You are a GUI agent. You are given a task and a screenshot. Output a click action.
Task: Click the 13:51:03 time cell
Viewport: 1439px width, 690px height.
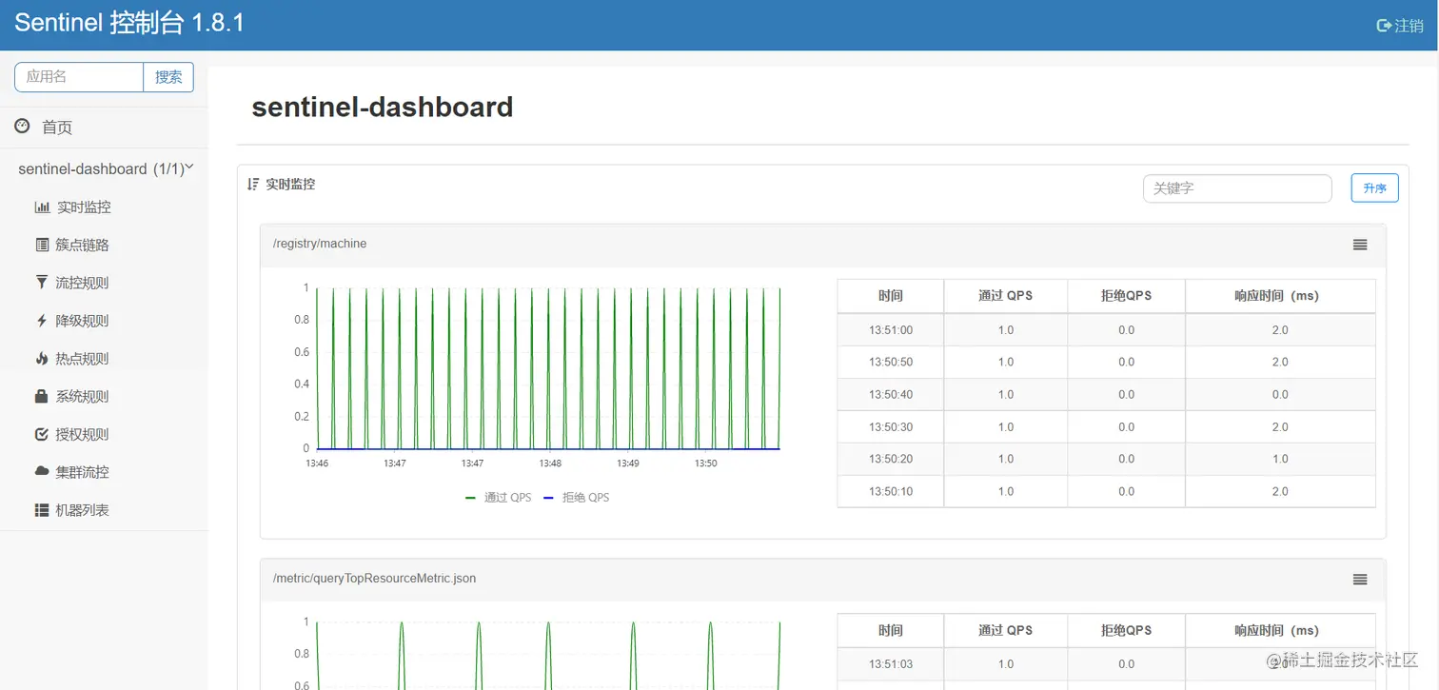pyautogui.click(x=891, y=664)
